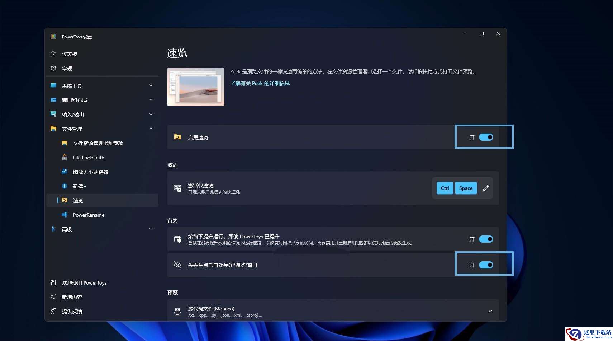Expand the 源代码文件(Monaco) settings chevron
This screenshot has width=613, height=341.
[x=490, y=311]
